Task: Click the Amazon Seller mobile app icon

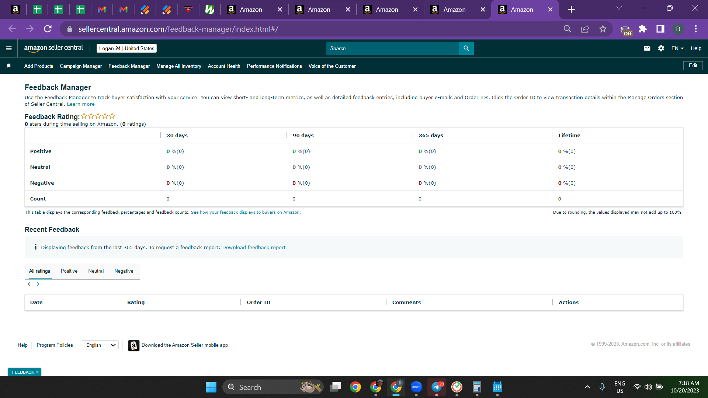Action: 133,345
